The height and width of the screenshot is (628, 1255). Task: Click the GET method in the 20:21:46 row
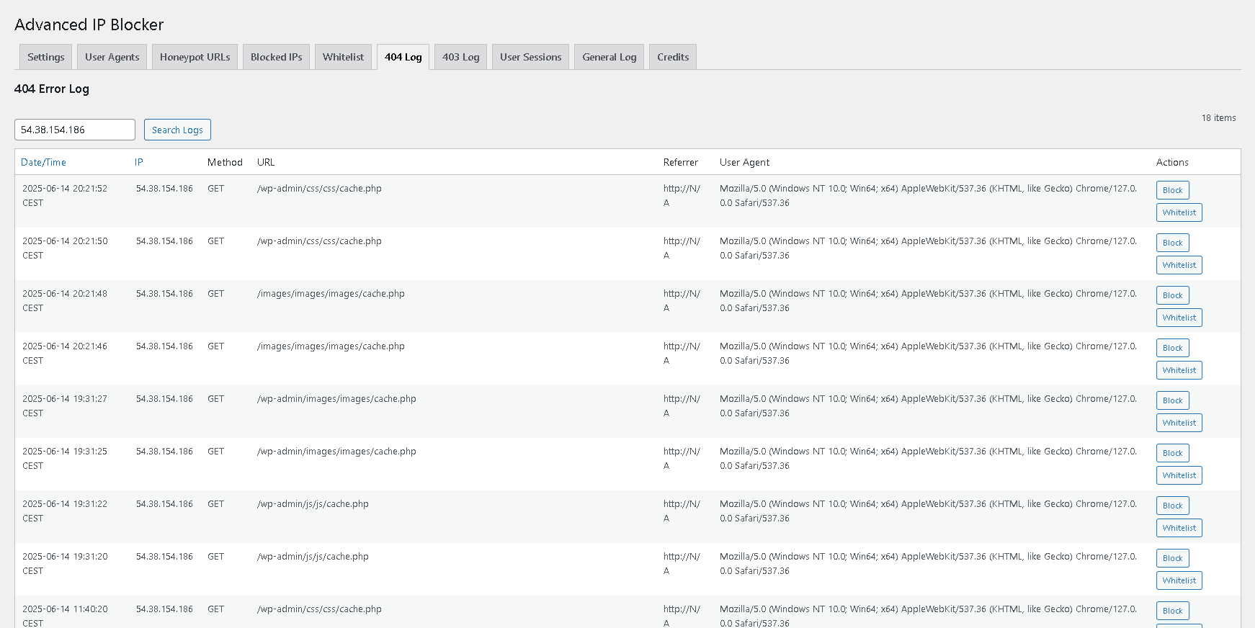[215, 346]
